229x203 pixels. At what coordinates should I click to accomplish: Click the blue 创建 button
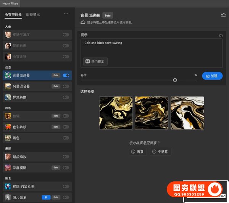212,76
